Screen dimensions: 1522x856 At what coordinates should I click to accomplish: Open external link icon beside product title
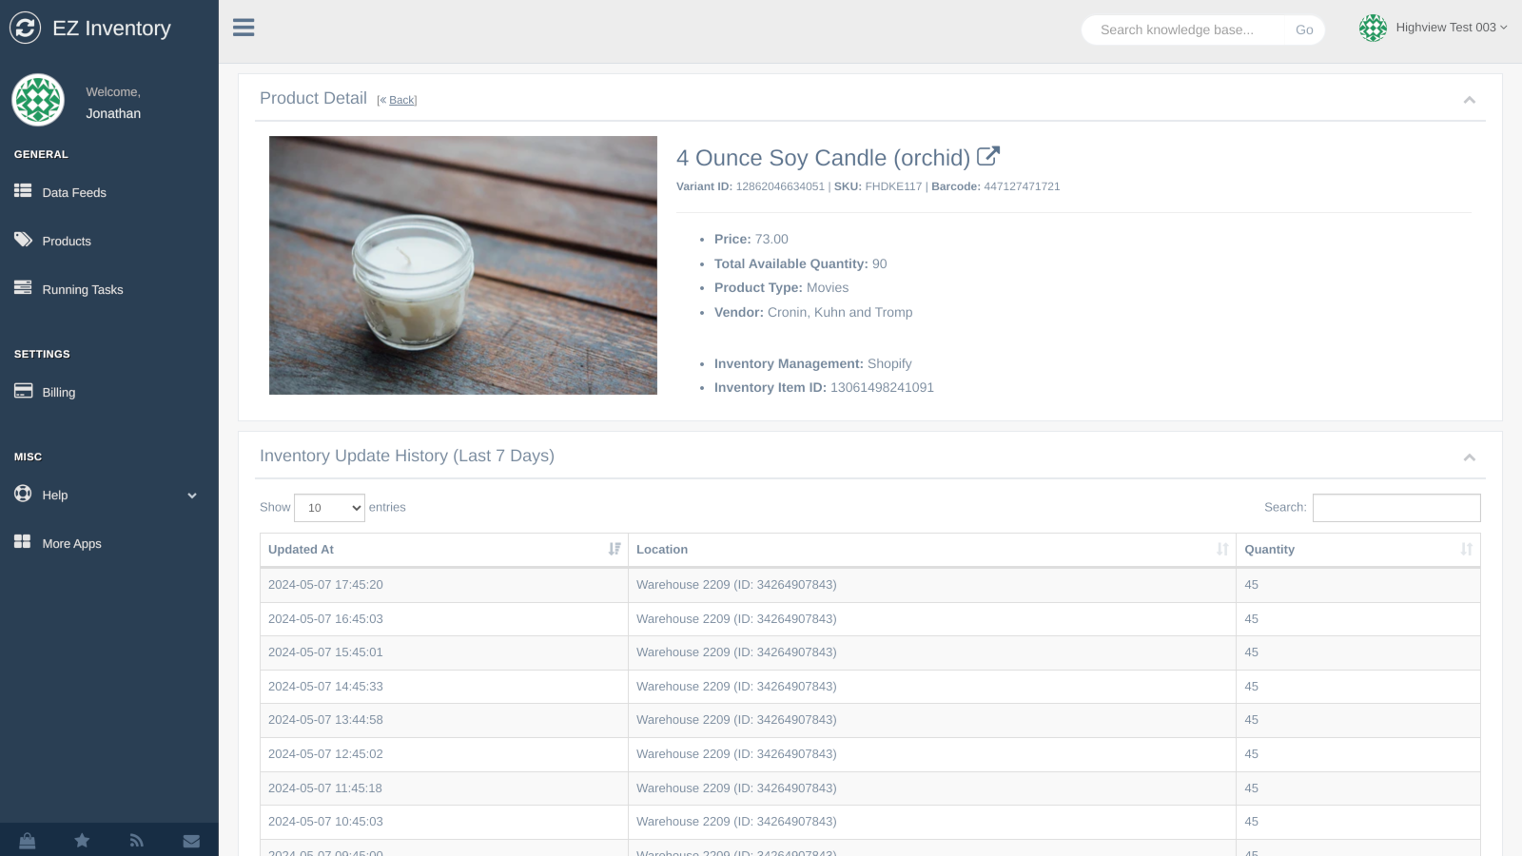tap(988, 156)
